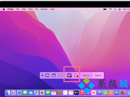Launch Safari from the Dock
130x97 pixels.
click(x=19, y=93)
